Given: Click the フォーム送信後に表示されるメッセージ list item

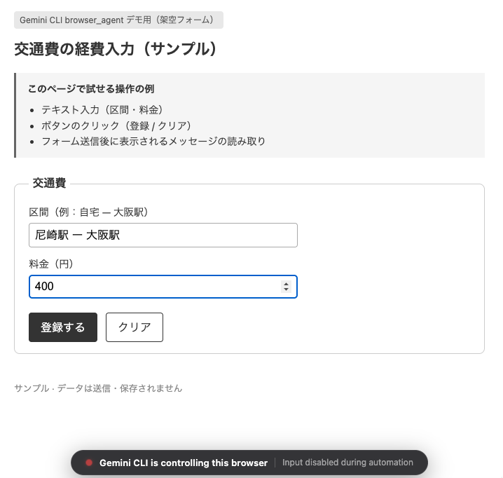Looking at the screenshot, I should [x=153, y=141].
